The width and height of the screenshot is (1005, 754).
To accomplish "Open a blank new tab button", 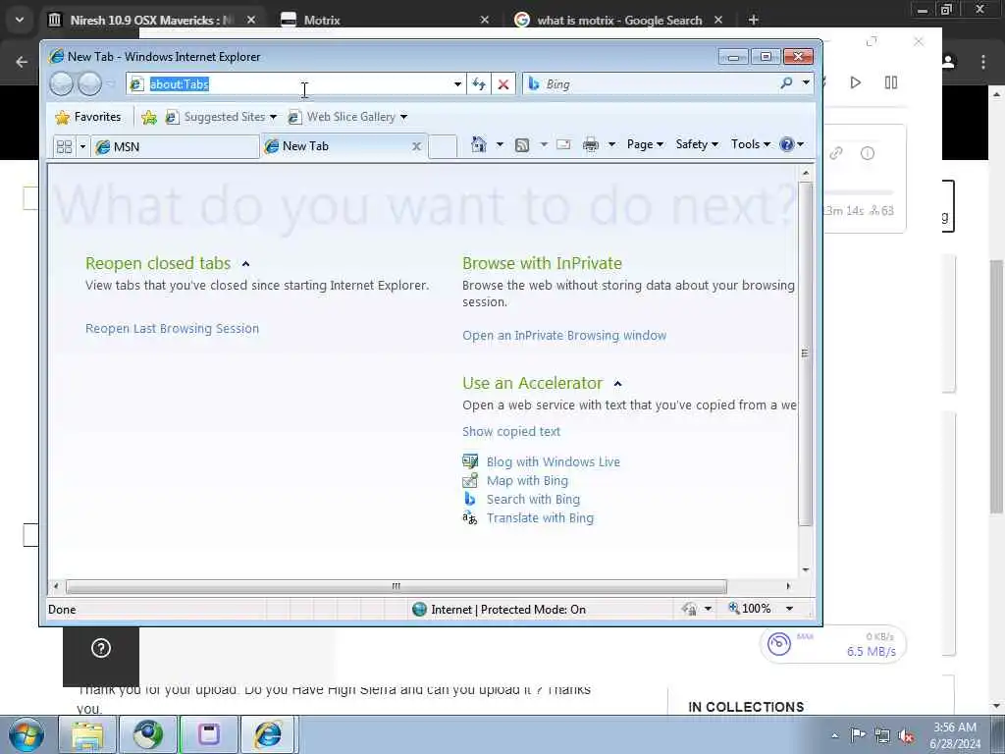I will coord(443,146).
